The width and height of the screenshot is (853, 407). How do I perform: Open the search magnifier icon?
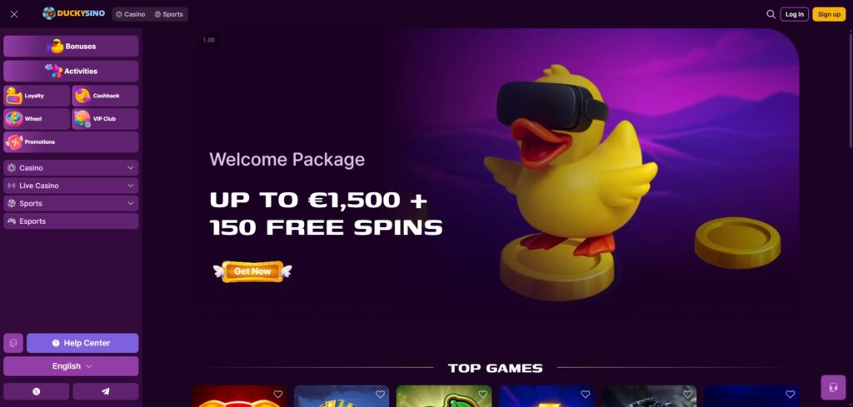[x=771, y=14]
